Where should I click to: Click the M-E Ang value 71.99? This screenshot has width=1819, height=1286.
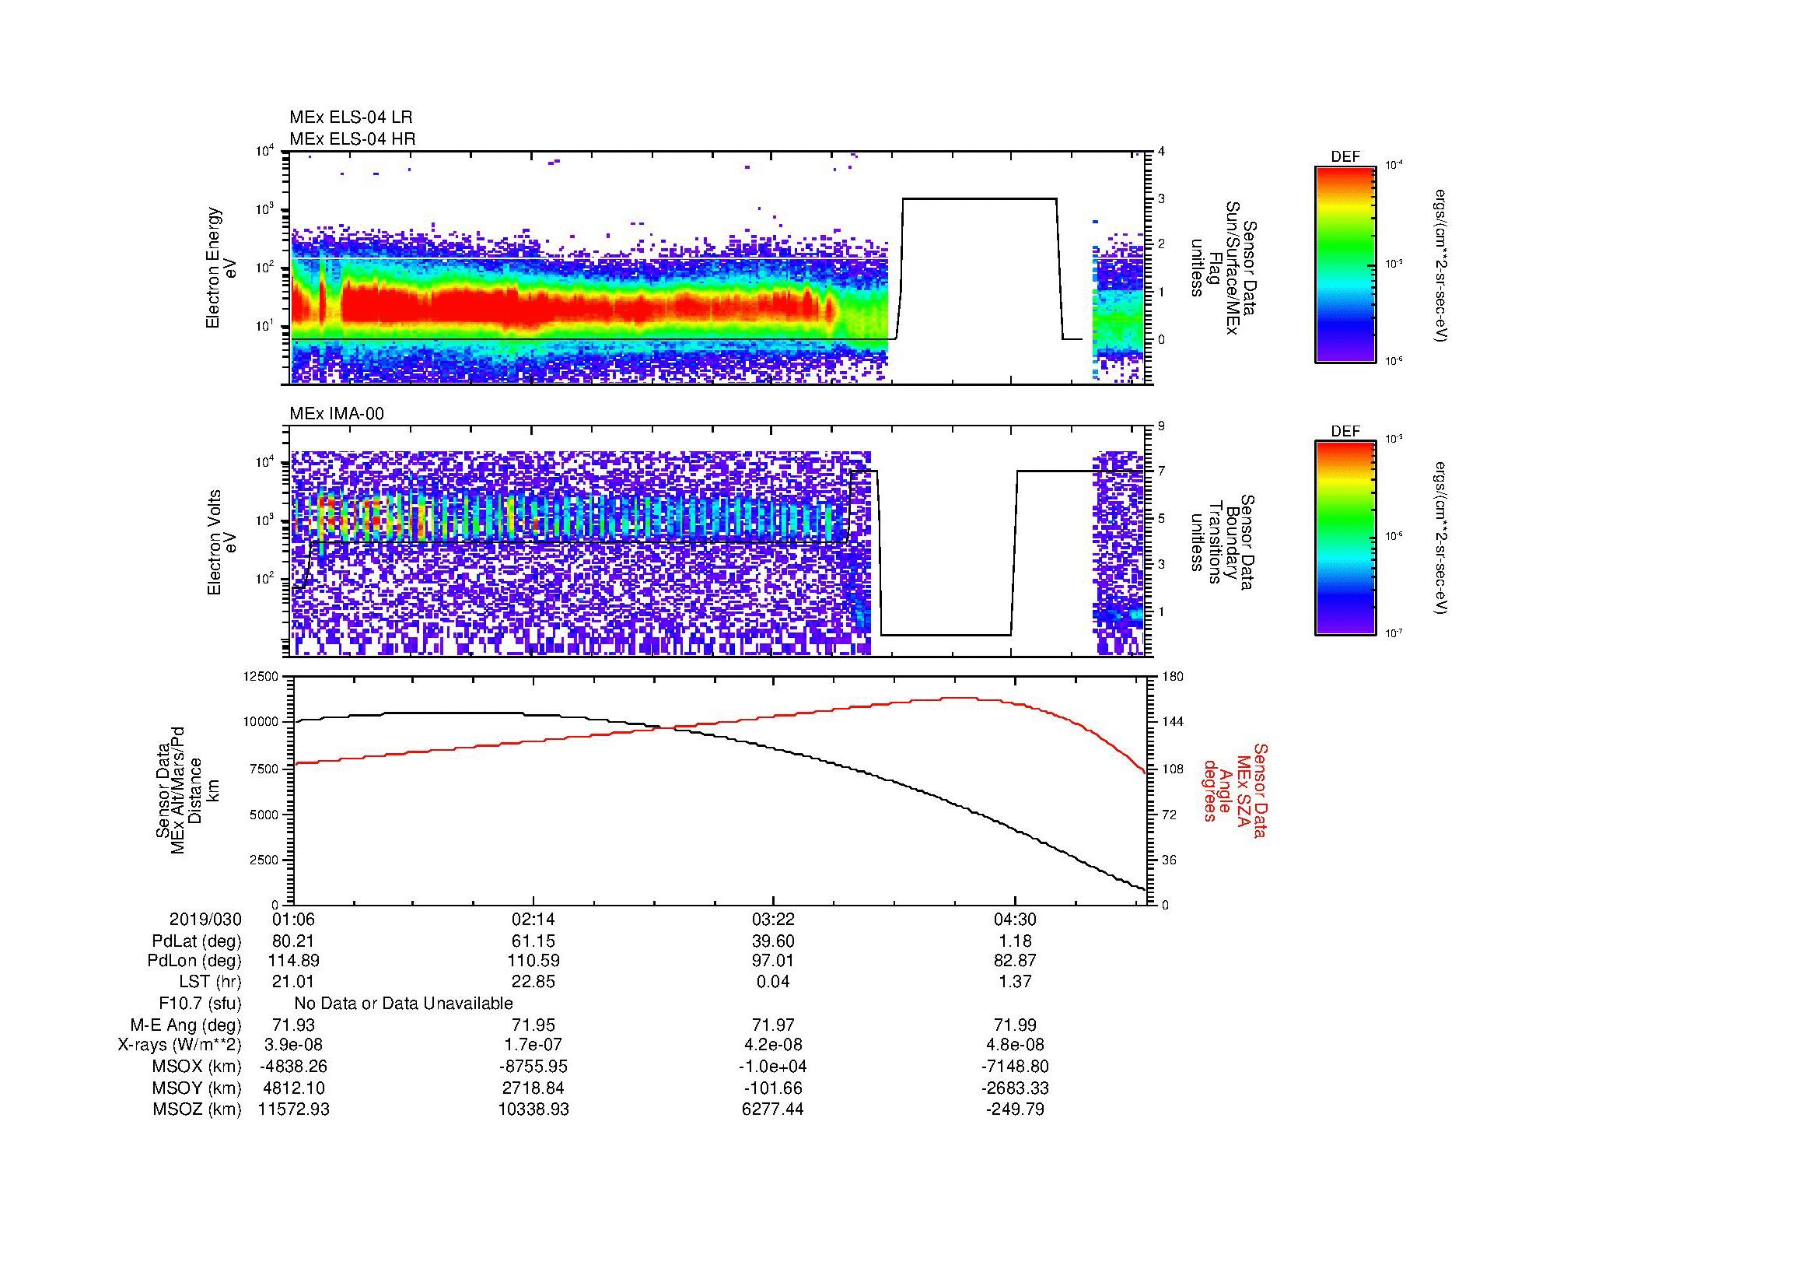(x=1015, y=1025)
